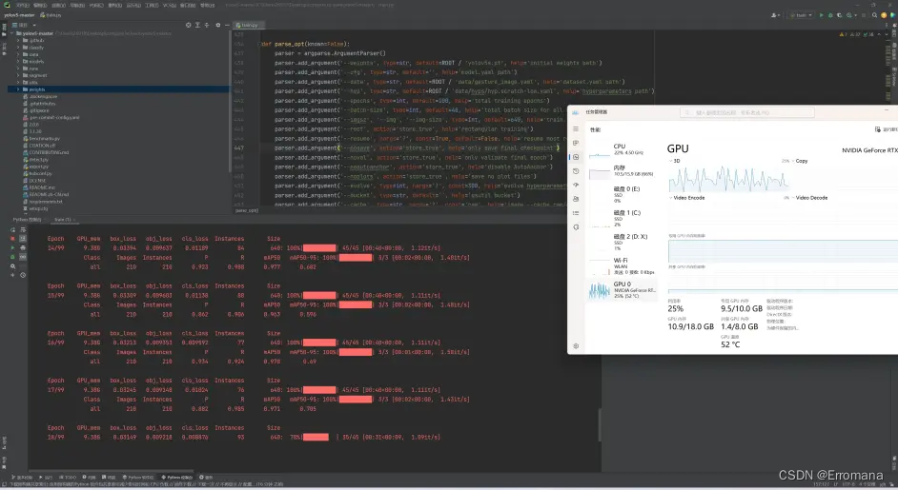Open Search Everywhere magnifier in PyCharm toolbar

point(874,15)
